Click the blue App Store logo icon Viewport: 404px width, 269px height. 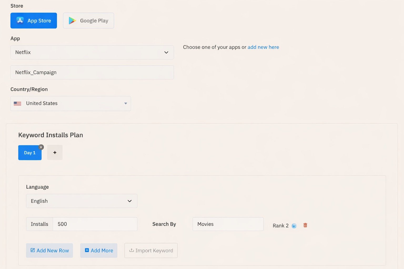[x=20, y=20]
